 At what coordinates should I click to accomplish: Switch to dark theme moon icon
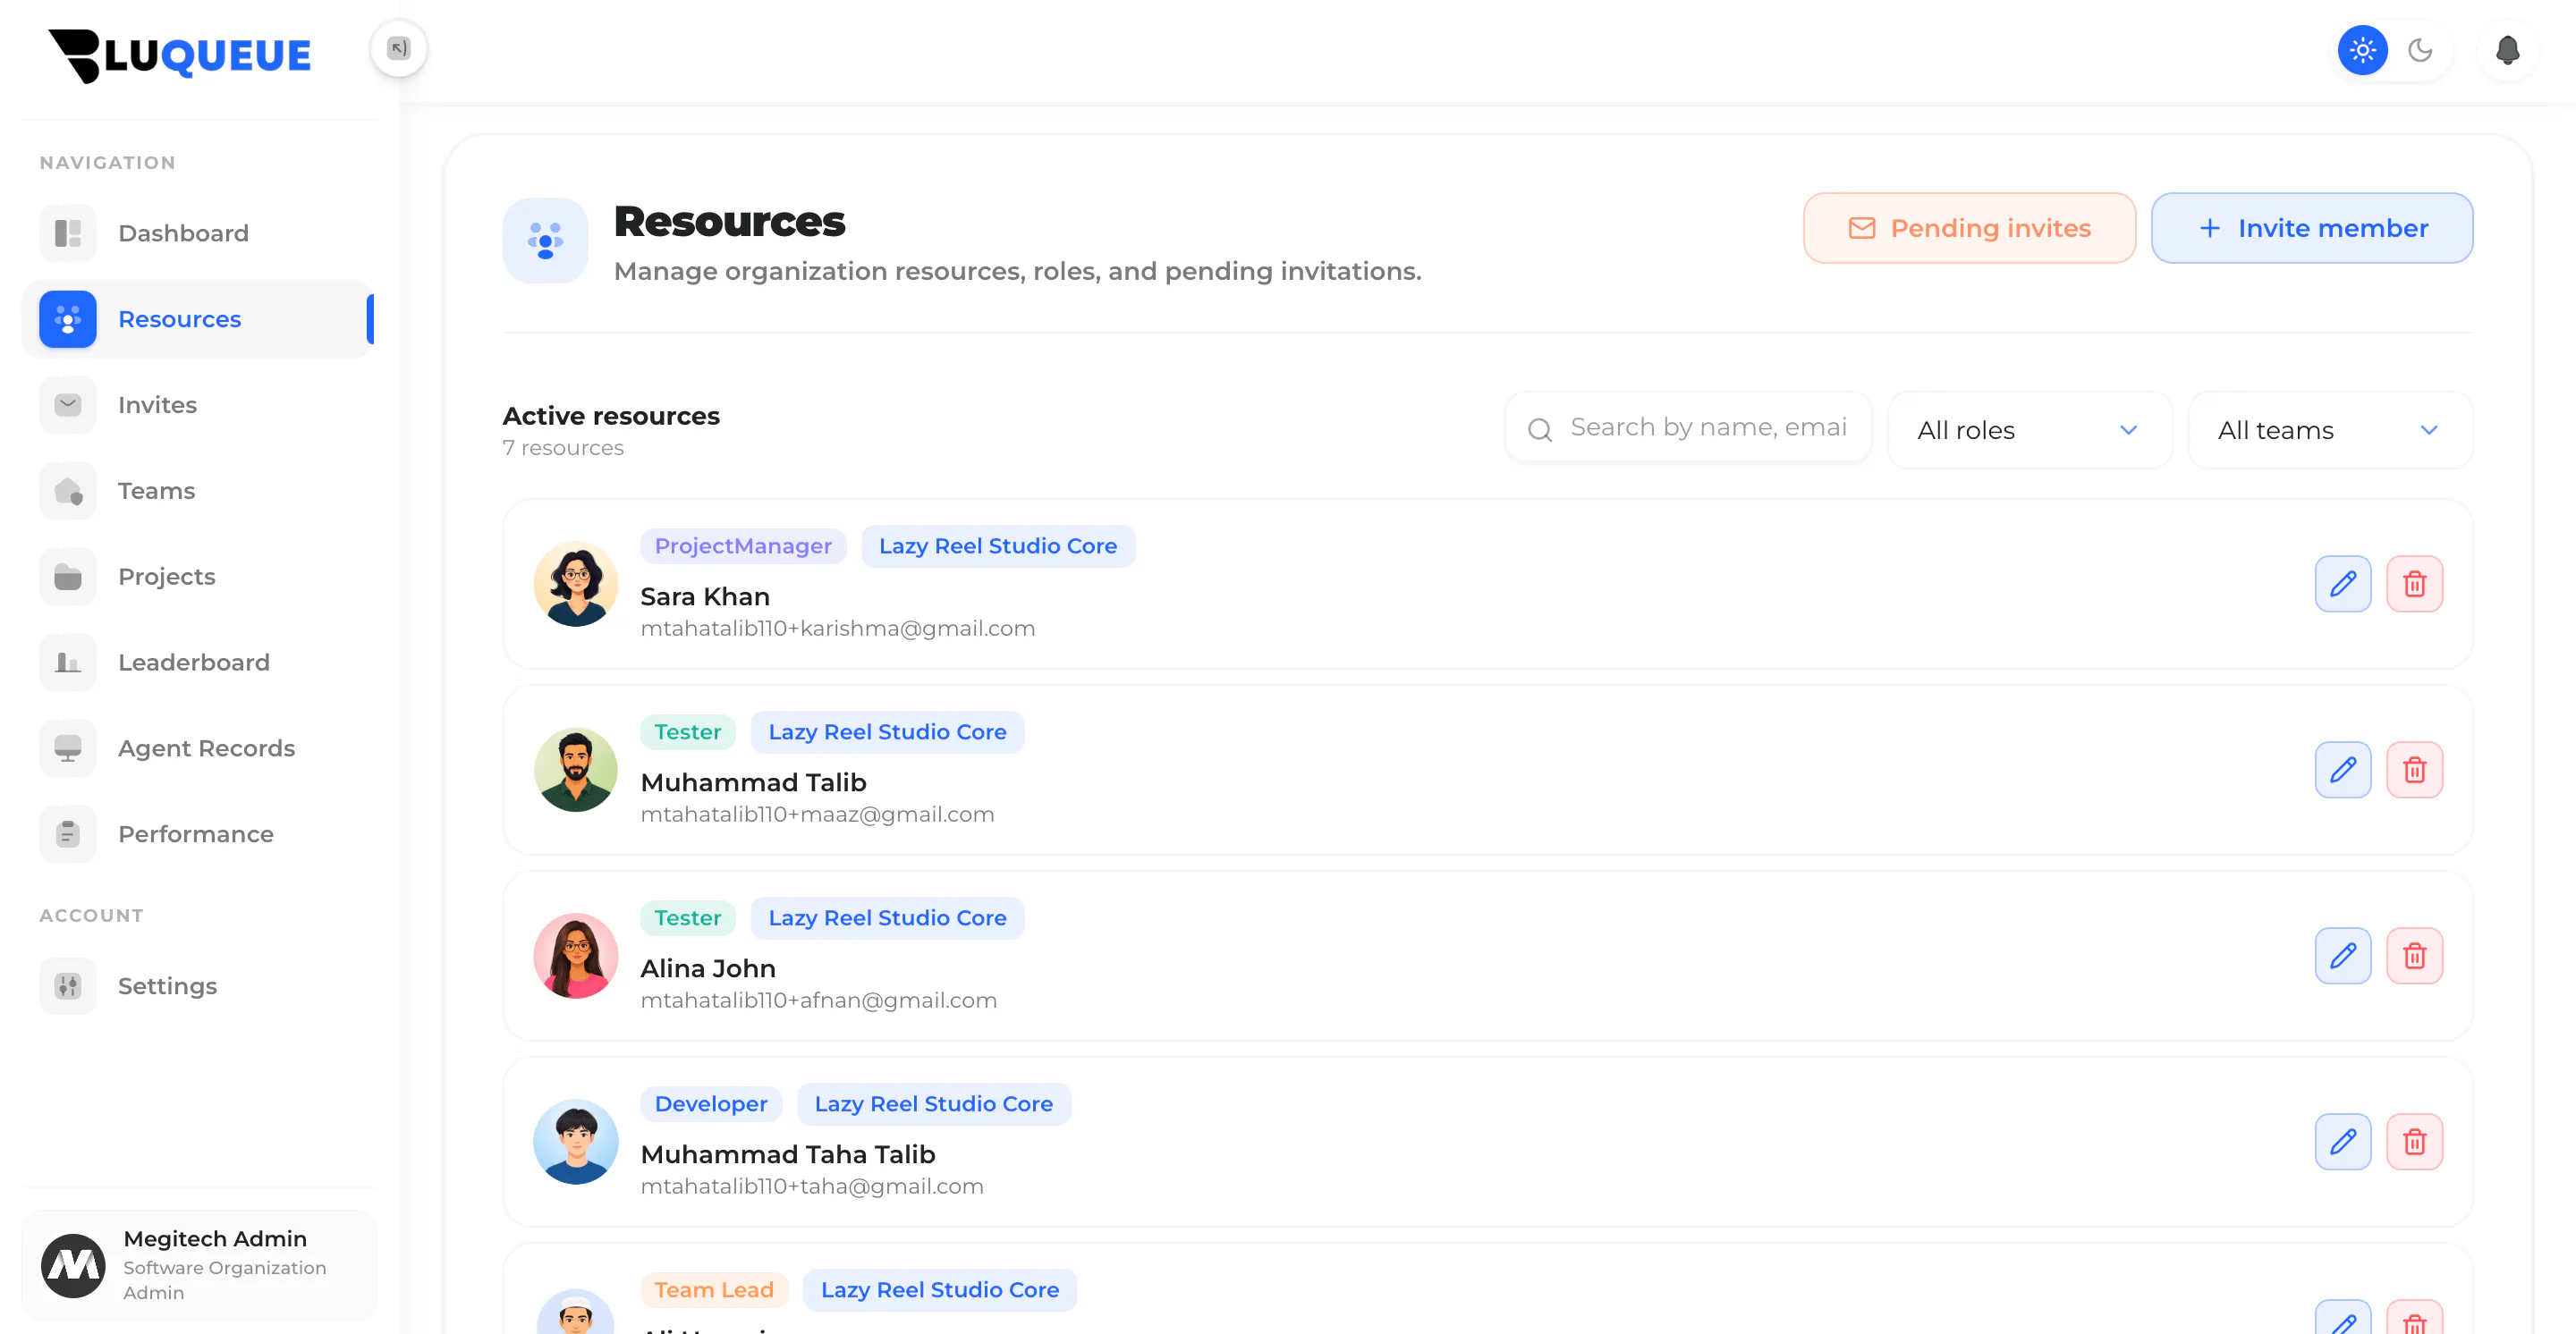pos(2420,50)
